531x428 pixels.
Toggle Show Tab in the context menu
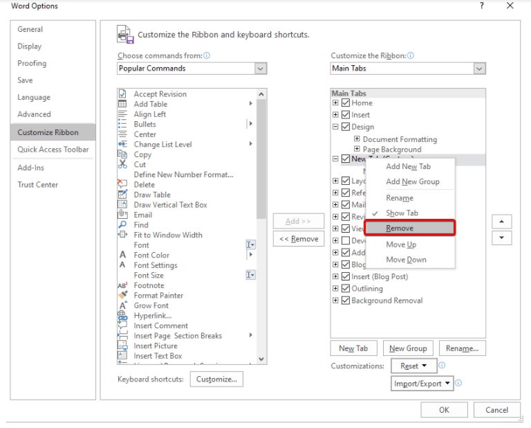(x=402, y=213)
